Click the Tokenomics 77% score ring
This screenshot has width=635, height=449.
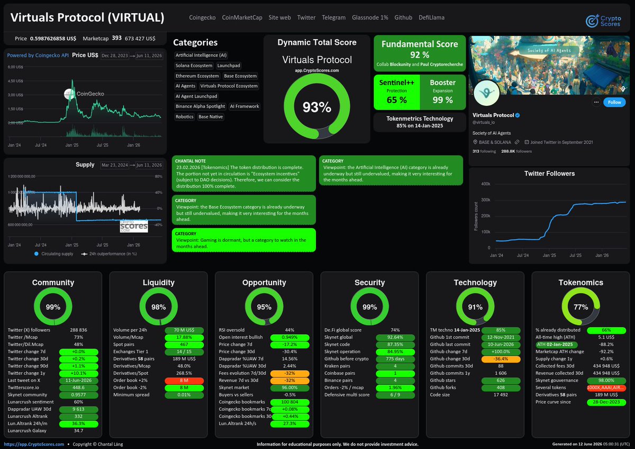(x=580, y=307)
